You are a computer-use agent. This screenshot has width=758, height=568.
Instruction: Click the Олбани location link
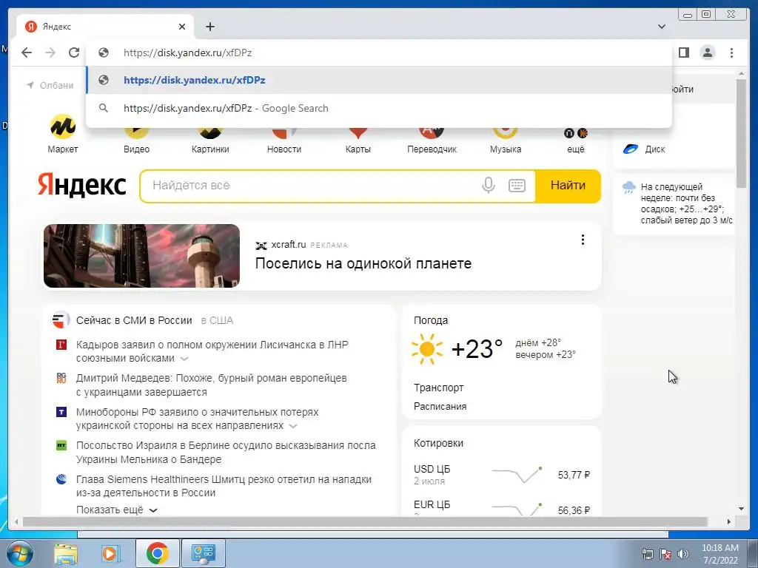[51, 86]
